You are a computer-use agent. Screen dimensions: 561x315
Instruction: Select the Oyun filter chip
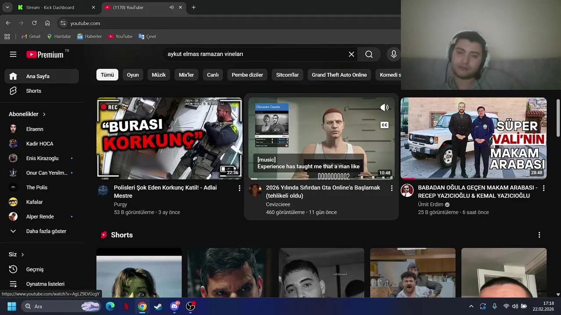(133, 75)
